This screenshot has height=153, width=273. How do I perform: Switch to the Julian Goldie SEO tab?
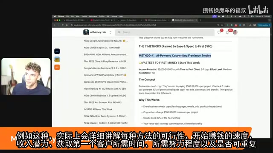coord(75,20)
